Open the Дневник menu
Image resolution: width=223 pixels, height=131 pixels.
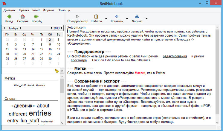click(9, 10)
